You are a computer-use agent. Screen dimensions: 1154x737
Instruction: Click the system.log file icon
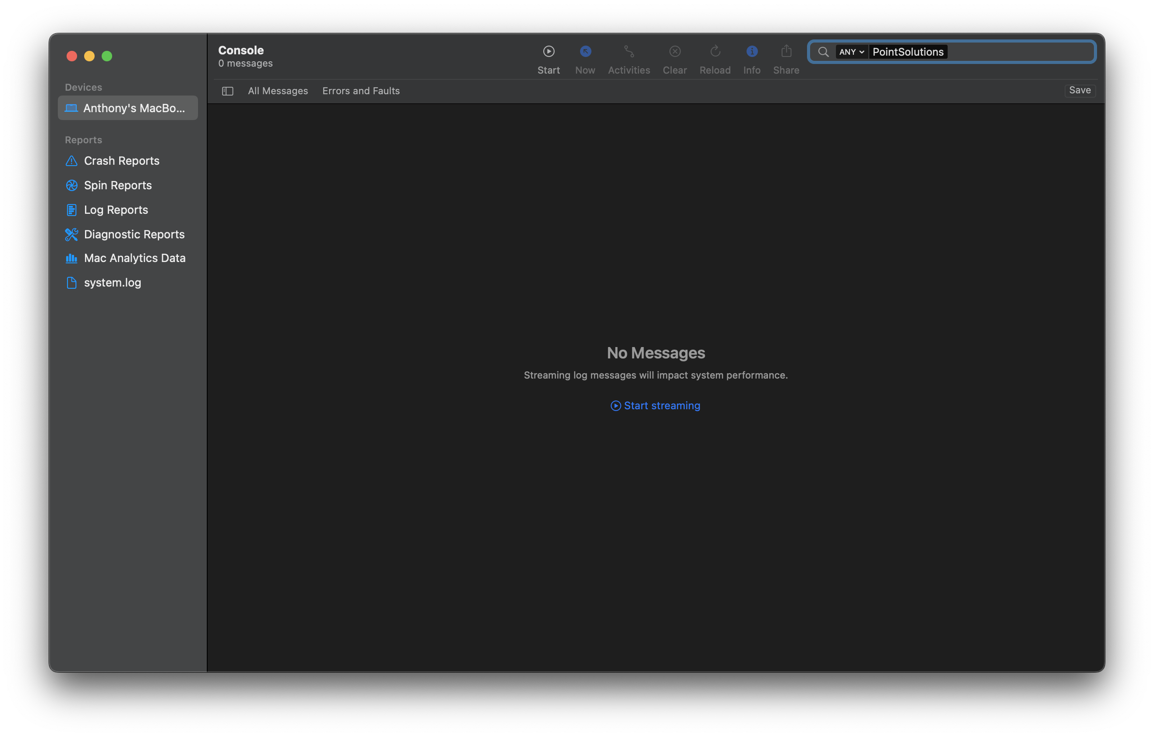click(71, 283)
